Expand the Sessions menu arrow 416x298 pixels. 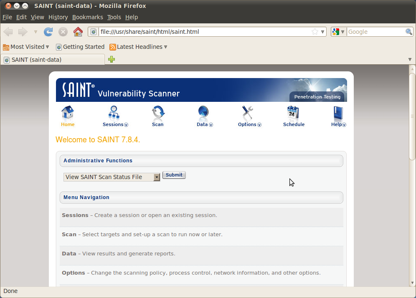pos(126,125)
